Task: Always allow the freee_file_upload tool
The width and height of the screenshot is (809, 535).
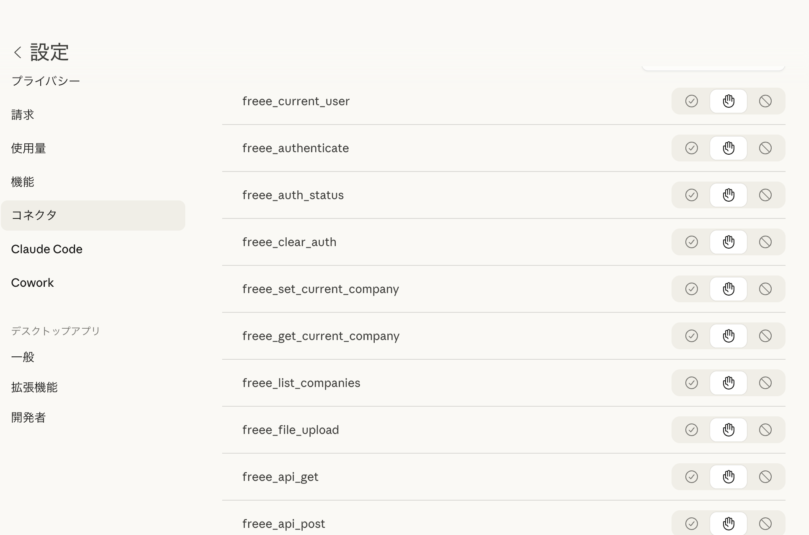Action: [691, 430]
